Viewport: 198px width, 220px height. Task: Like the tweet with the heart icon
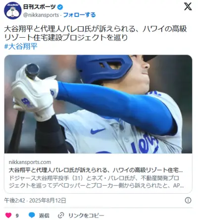[8, 215]
